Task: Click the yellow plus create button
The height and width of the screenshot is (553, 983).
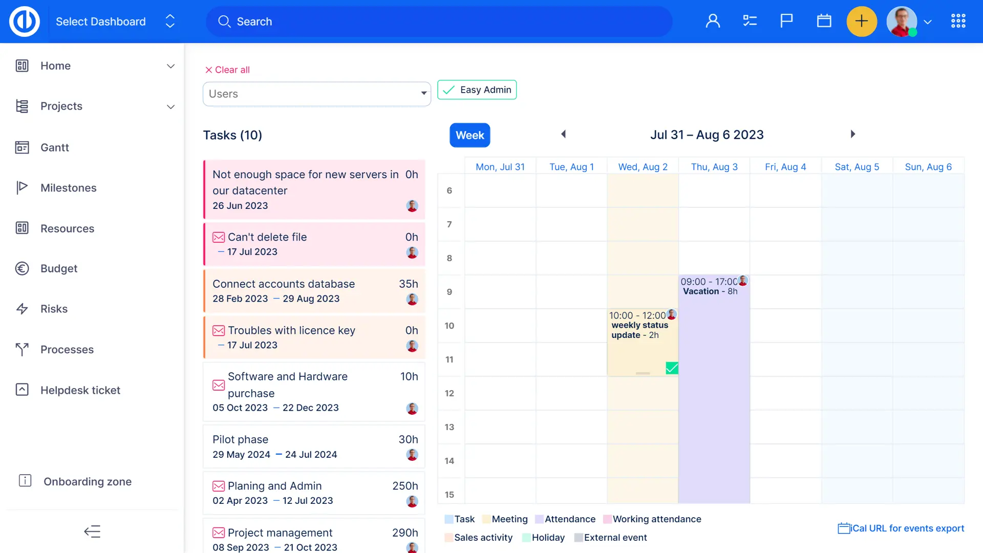Action: [862, 22]
